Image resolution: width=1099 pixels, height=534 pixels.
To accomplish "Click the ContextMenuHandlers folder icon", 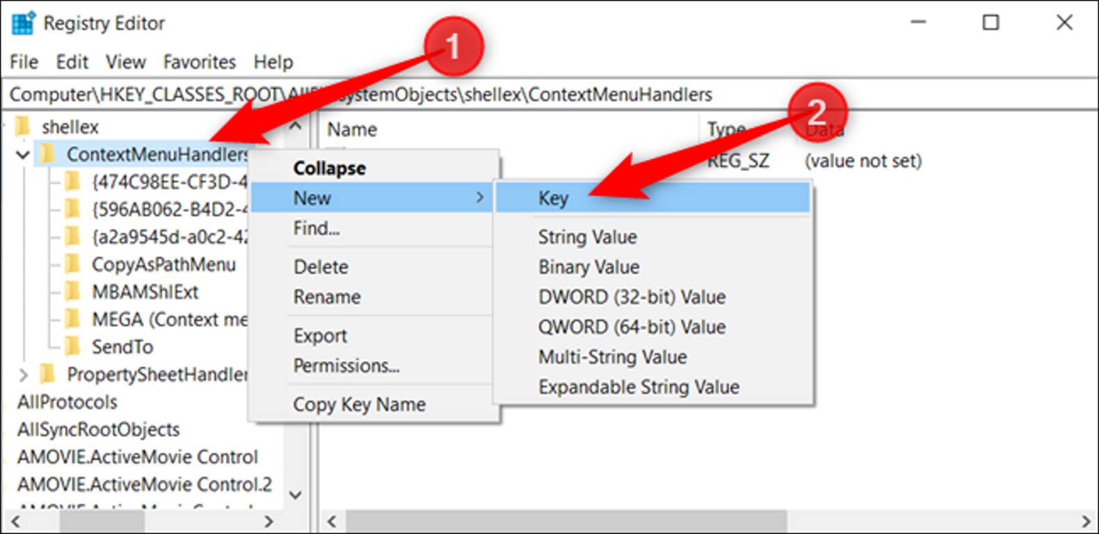I will [x=47, y=154].
